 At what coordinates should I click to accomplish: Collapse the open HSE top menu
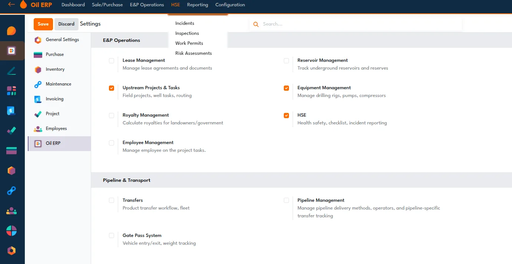[x=176, y=5]
